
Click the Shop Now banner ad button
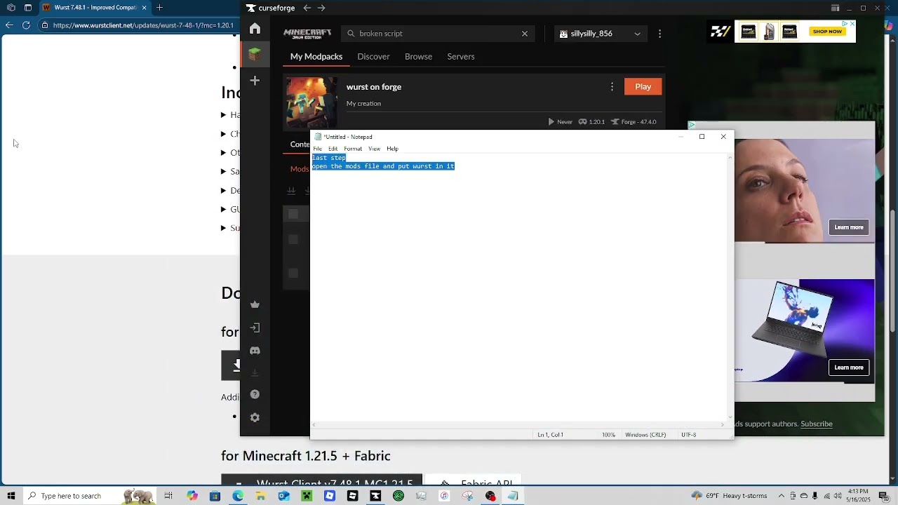827,32
